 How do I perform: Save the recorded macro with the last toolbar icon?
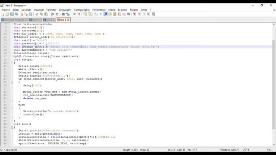(x=154, y=14)
